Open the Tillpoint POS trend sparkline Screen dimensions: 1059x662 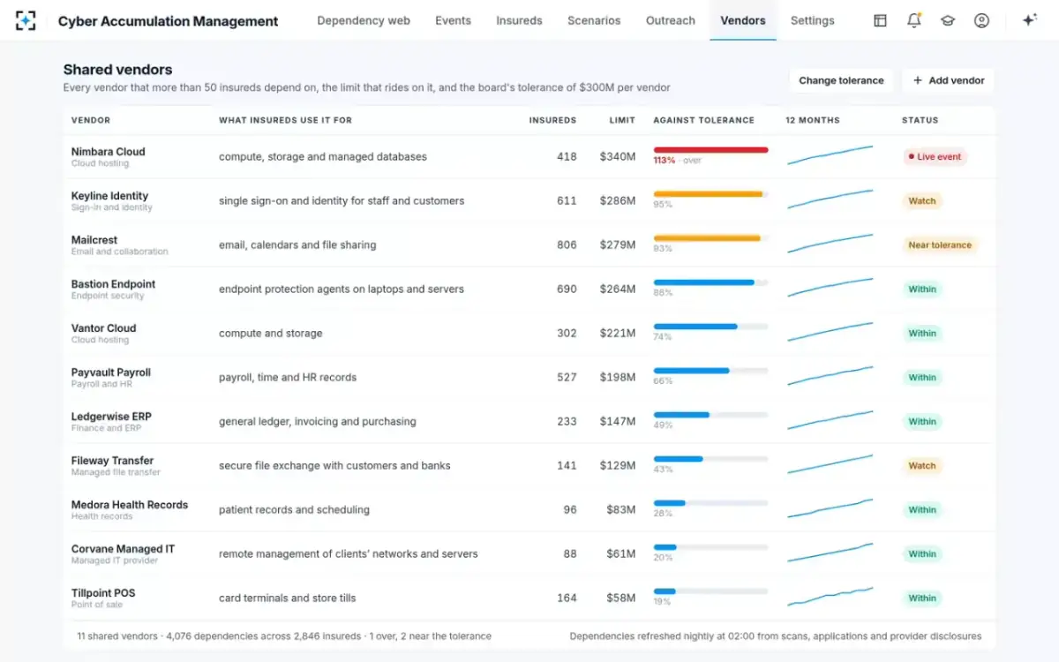(x=830, y=597)
